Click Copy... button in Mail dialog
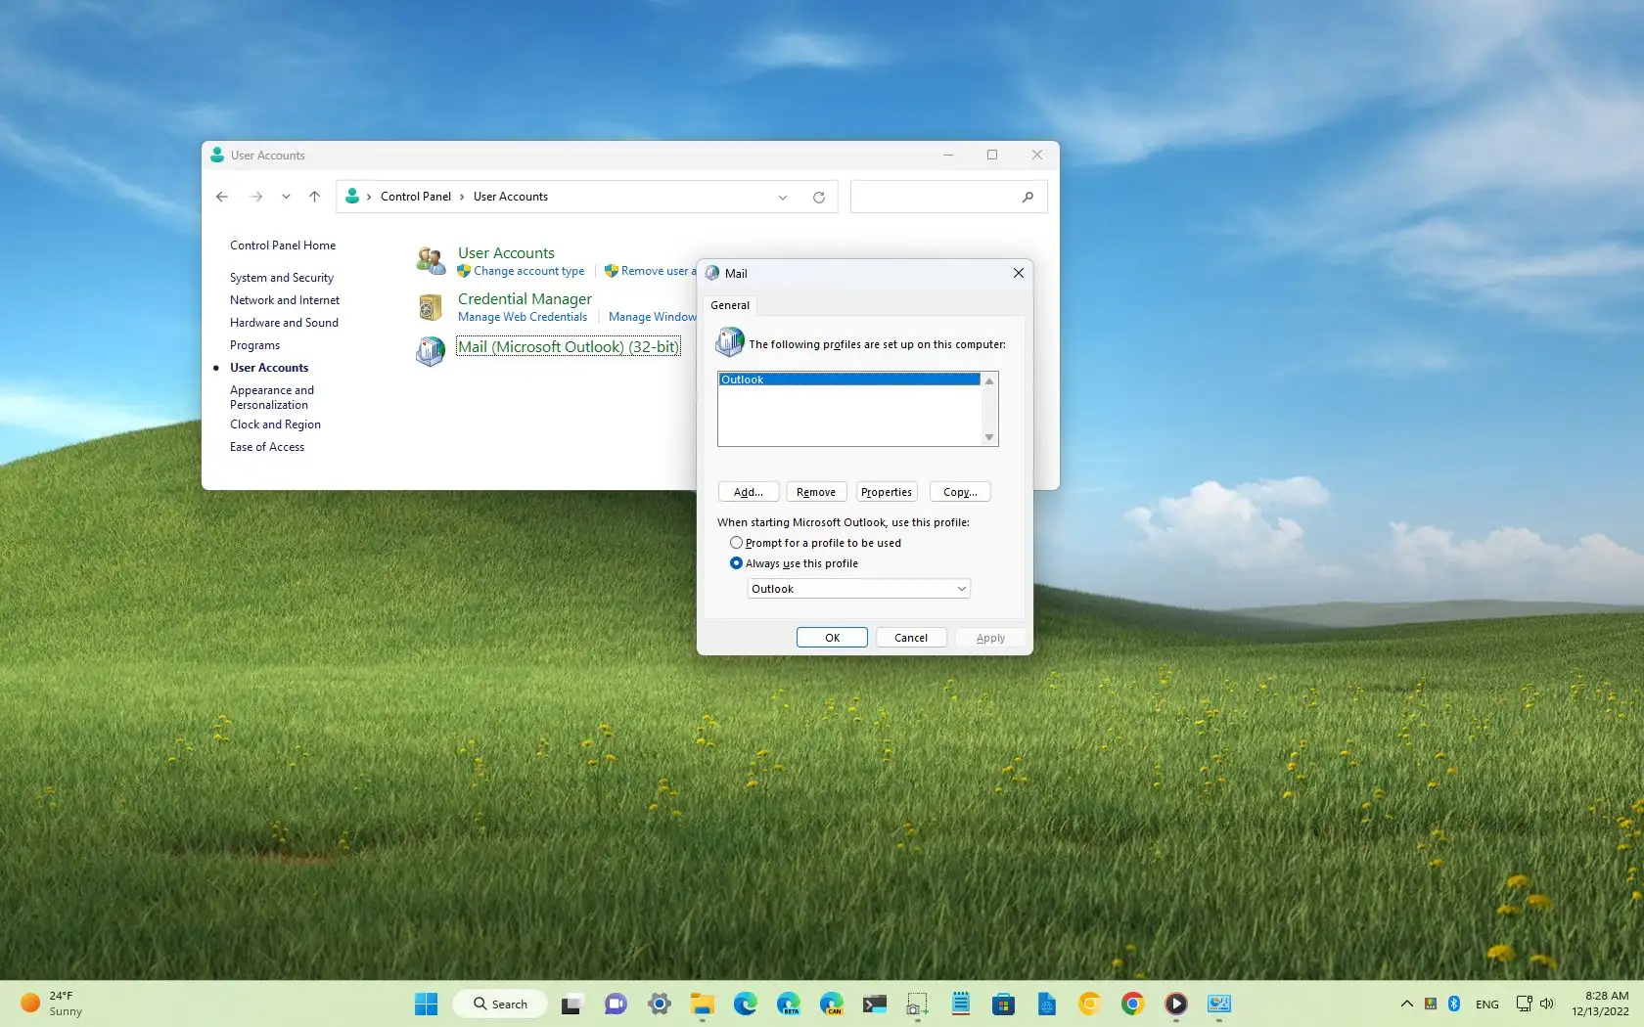 tap(960, 492)
